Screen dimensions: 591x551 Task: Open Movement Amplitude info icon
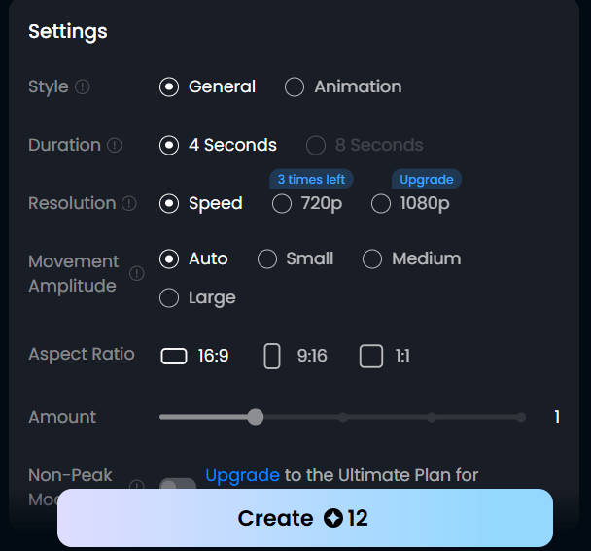[137, 273]
